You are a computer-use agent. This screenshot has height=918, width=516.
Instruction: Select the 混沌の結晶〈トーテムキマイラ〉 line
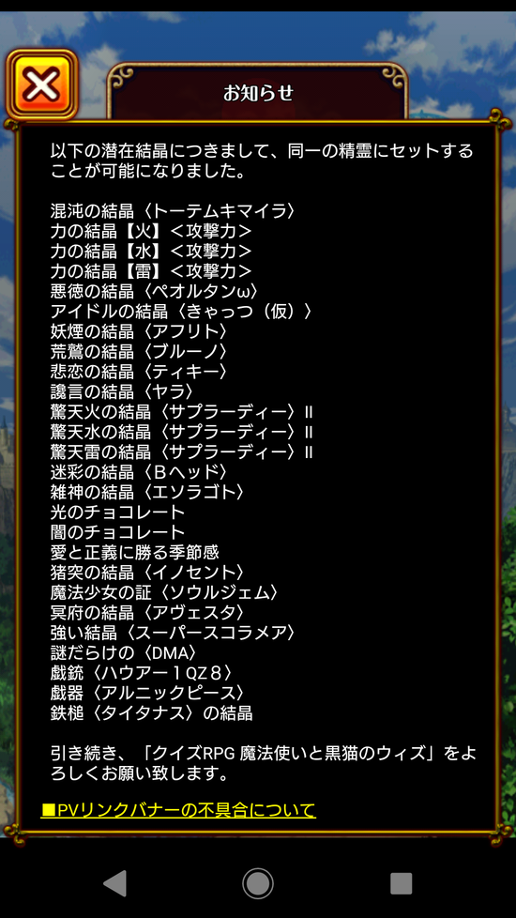tap(173, 210)
